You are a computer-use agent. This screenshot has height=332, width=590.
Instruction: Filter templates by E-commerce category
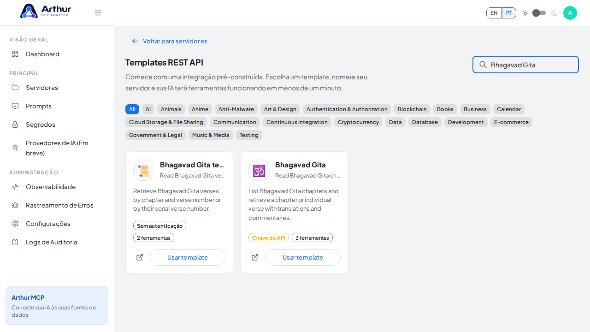[511, 122]
